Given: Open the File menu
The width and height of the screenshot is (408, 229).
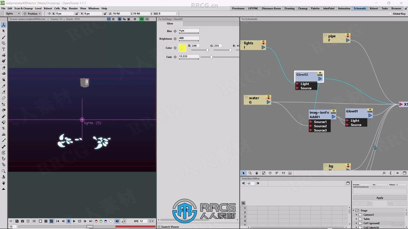Looking at the screenshot, I should 3,9.
